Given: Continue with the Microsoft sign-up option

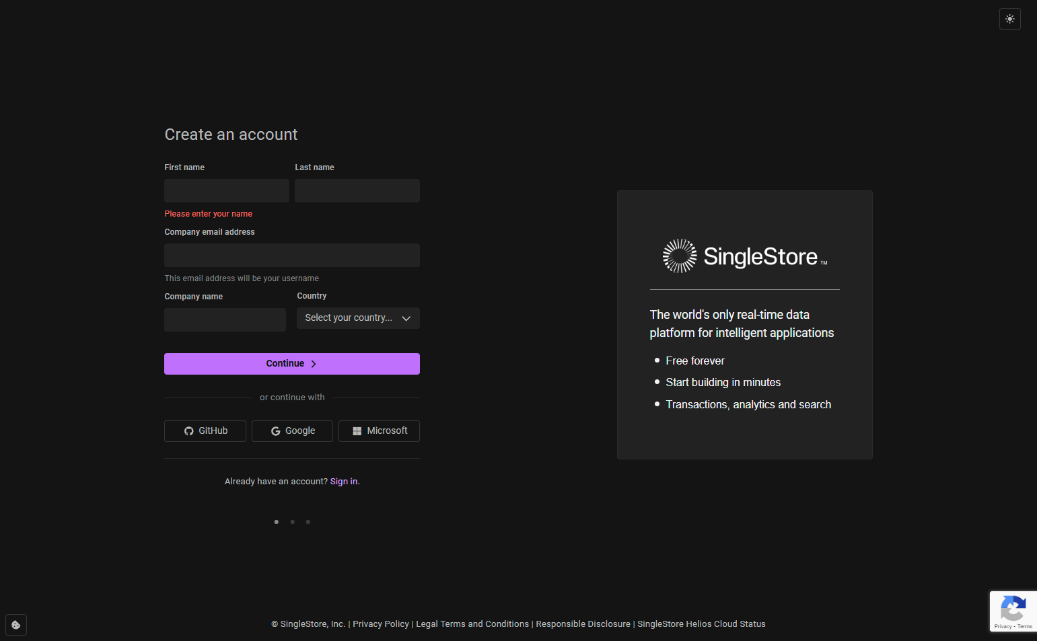Looking at the screenshot, I should (379, 430).
